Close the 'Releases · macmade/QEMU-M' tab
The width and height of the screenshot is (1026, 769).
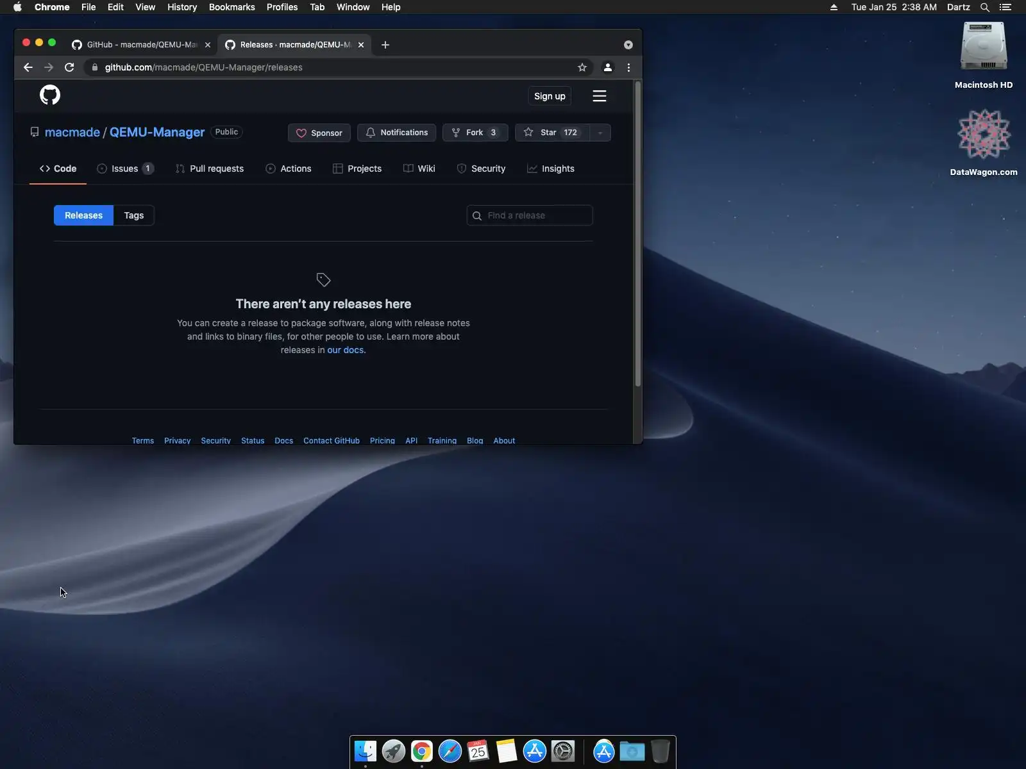(361, 45)
